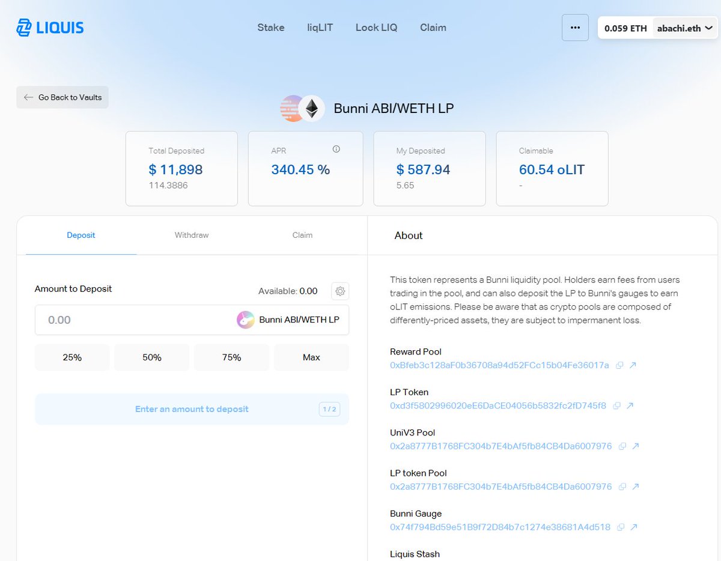Viewport: 721px width, 561px height.
Task: Switch to the Withdraw tab
Action: click(192, 235)
